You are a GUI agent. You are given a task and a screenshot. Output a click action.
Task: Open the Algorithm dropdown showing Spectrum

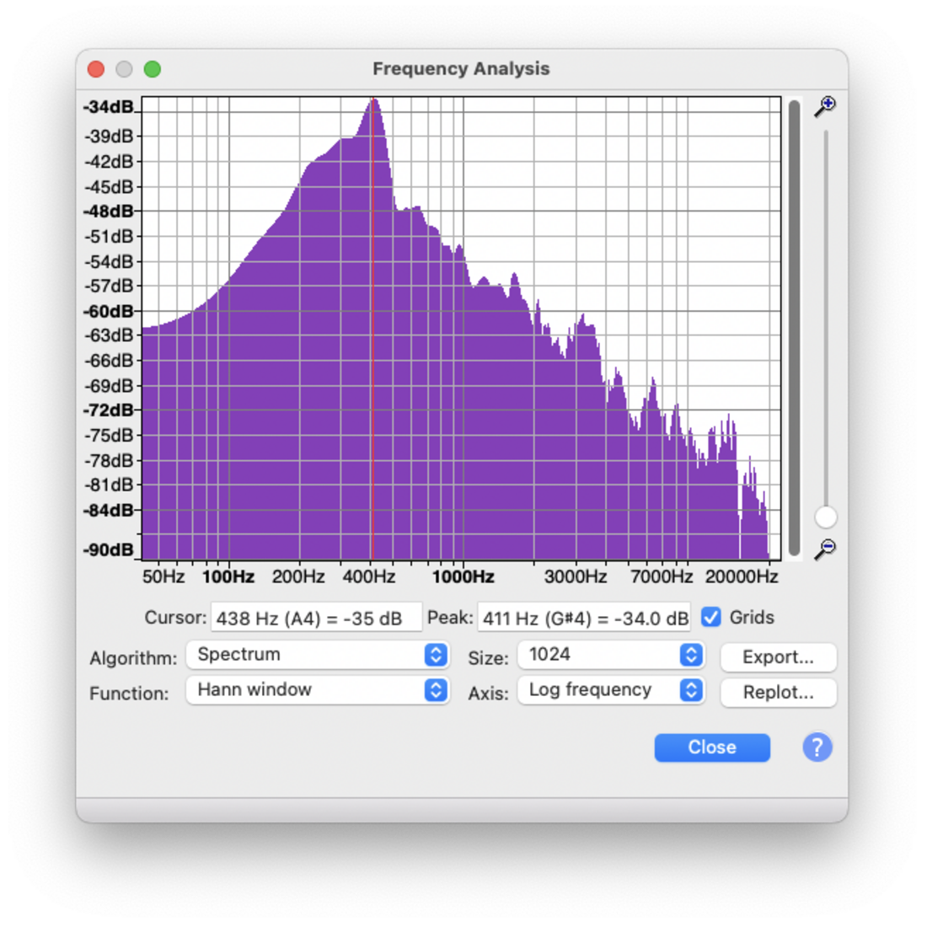click(317, 655)
